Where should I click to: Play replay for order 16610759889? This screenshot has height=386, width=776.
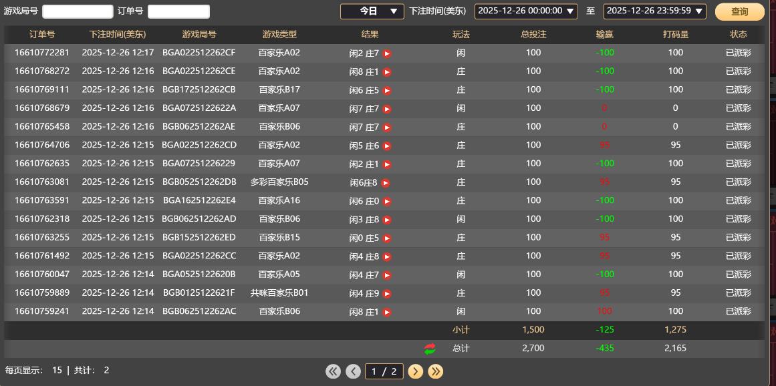(x=387, y=294)
